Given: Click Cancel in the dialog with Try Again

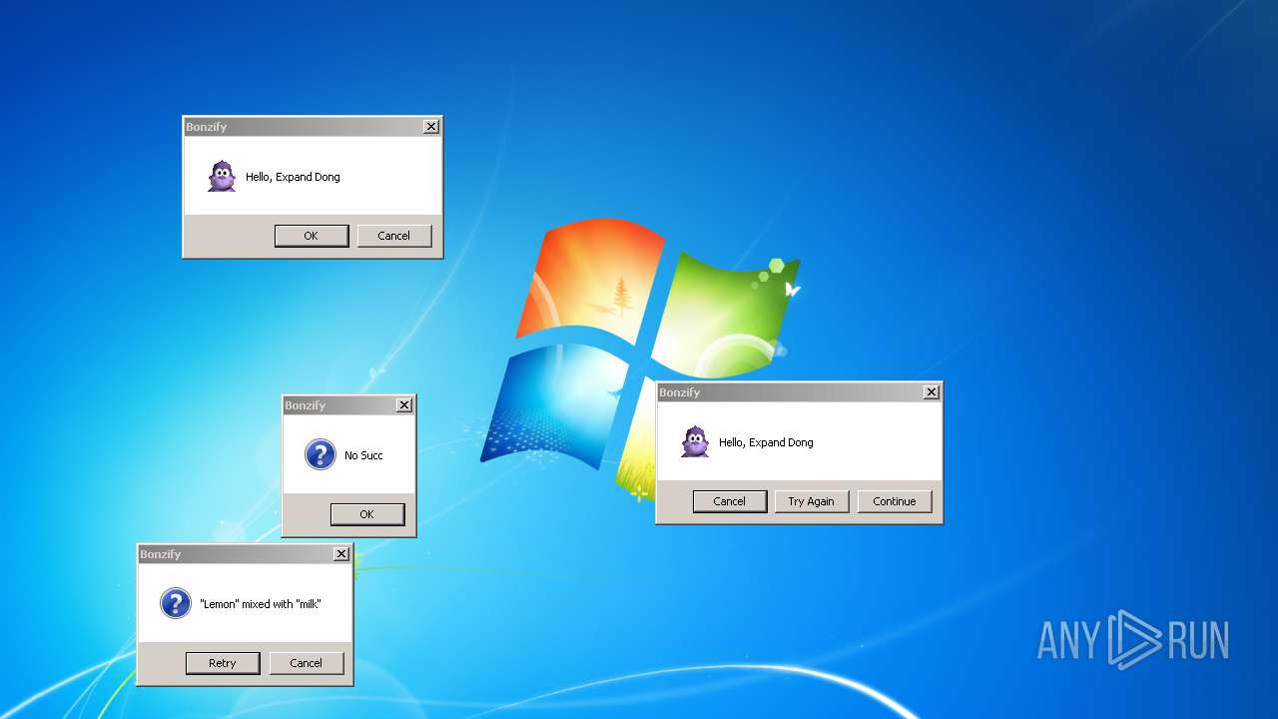Looking at the screenshot, I should (x=730, y=501).
